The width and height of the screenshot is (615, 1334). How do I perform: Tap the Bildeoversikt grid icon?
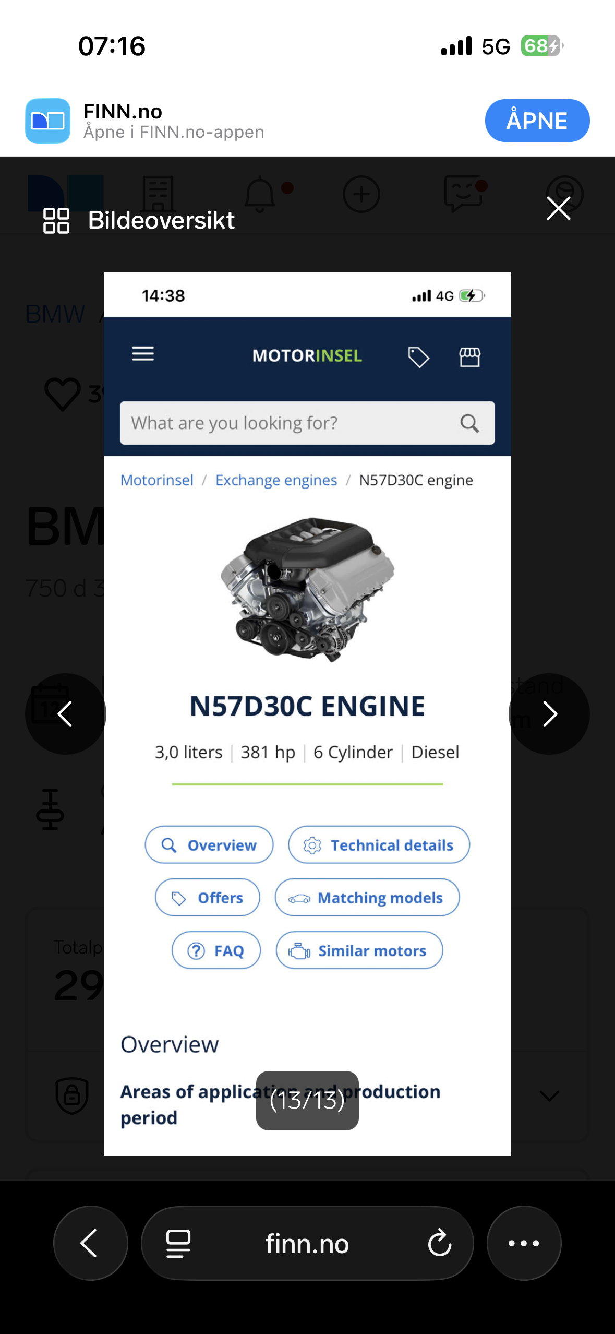point(56,220)
